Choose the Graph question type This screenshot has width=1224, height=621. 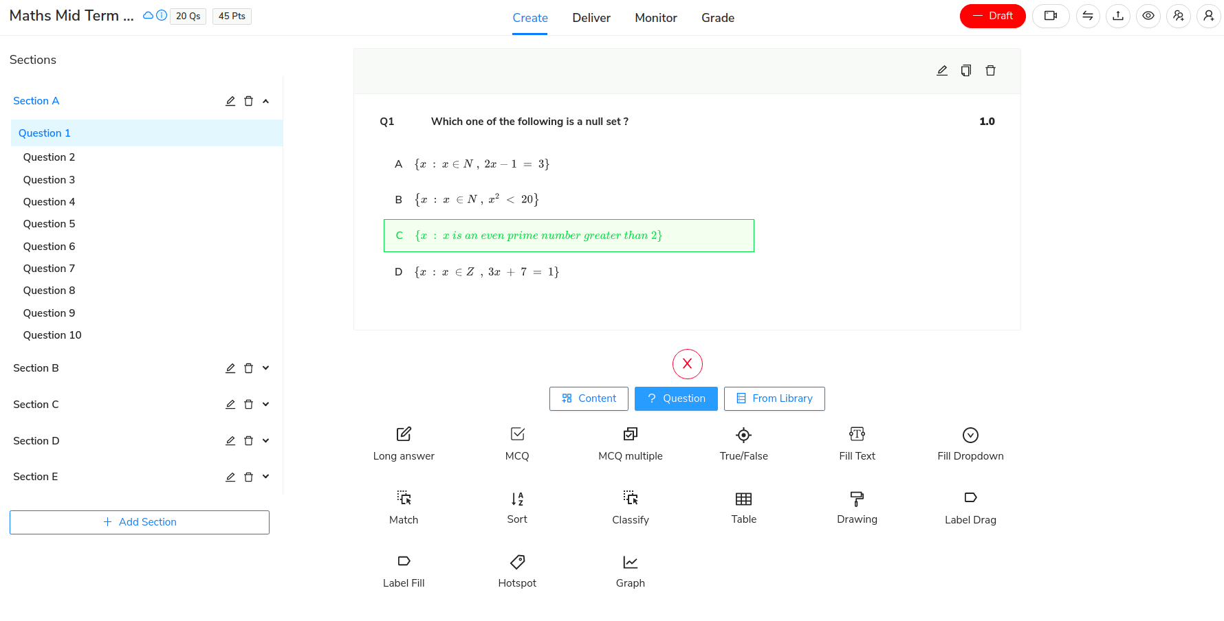pos(630,572)
